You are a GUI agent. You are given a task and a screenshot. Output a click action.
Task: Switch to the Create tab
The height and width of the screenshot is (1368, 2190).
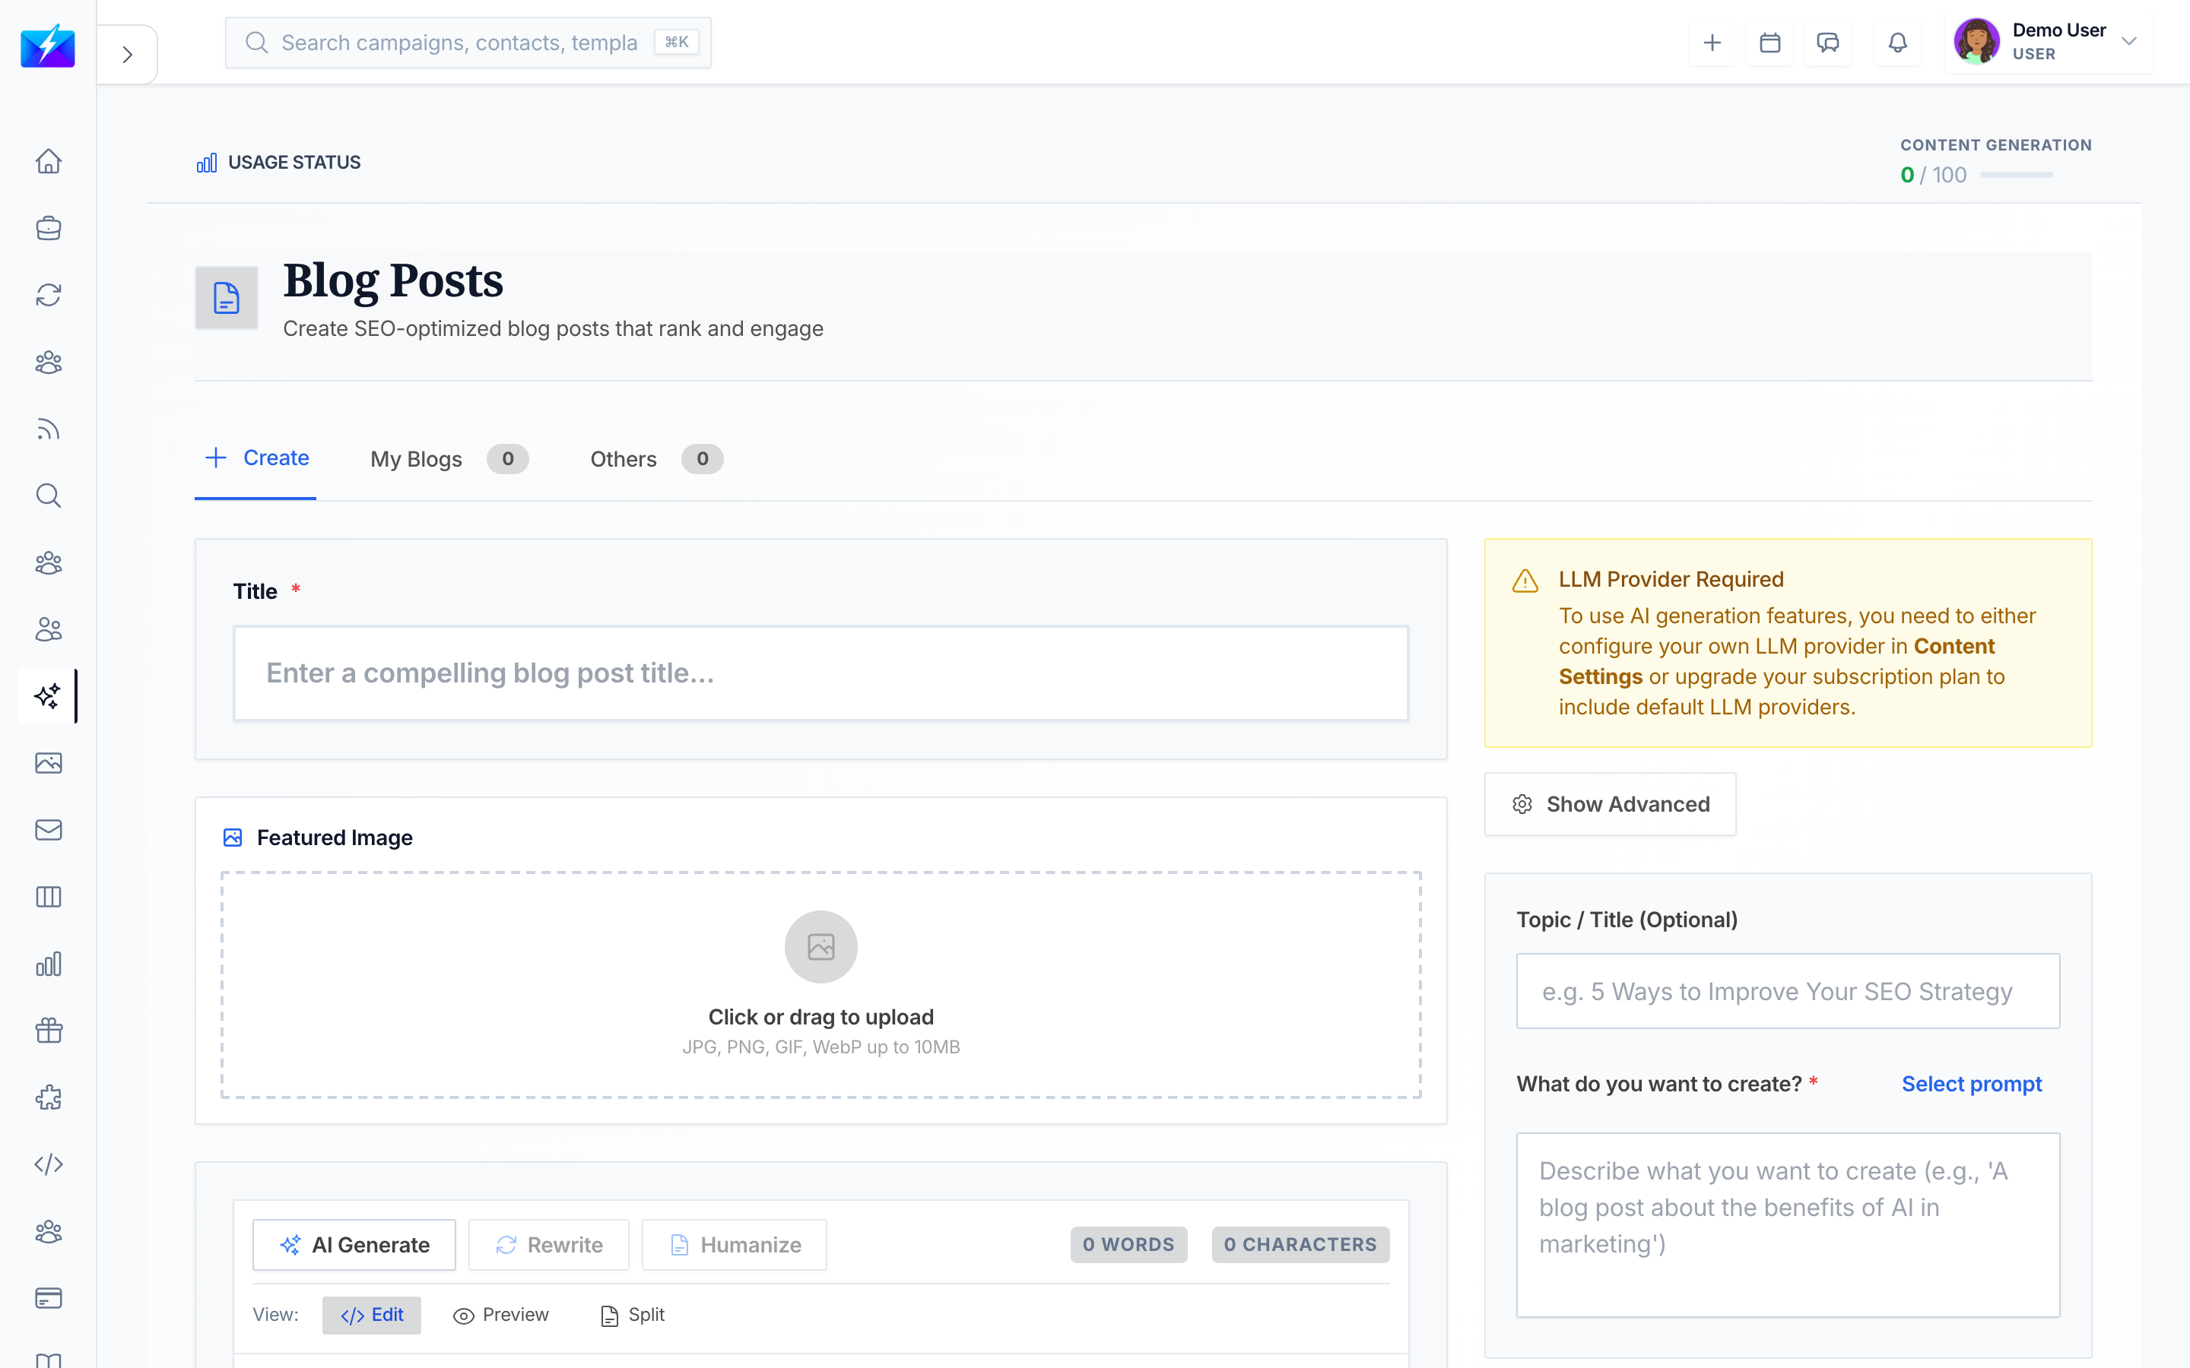[x=257, y=459]
